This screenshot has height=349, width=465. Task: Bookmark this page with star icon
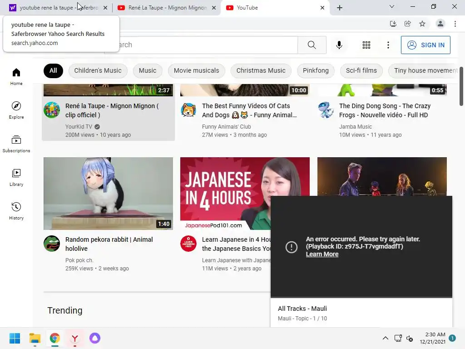422,24
